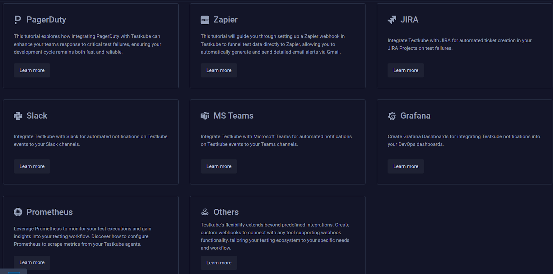The height and width of the screenshot is (274, 553).
Task: Click the Slack notifications description text
Action: (91, 140)
